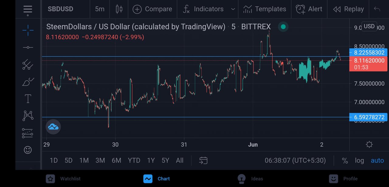Click the 7.50000000 price axis label
Image resolution: width=389 pixels, height=187 pixels.
click(369, 83)
